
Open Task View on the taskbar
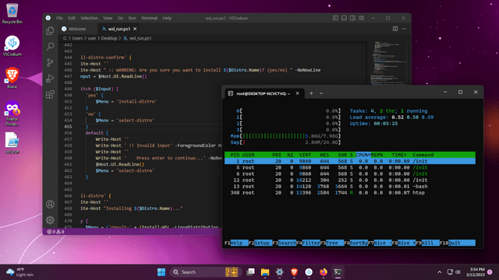(x=250, y=272)
